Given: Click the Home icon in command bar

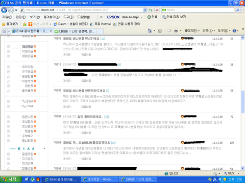Looking at the screenshot, I should click(x=150, y=31).
